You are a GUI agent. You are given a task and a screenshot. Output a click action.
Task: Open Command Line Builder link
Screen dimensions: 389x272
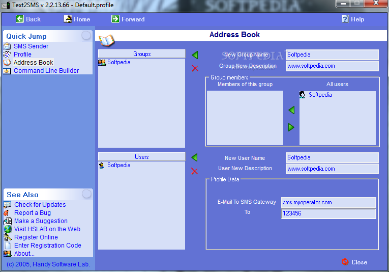(46, 71)
